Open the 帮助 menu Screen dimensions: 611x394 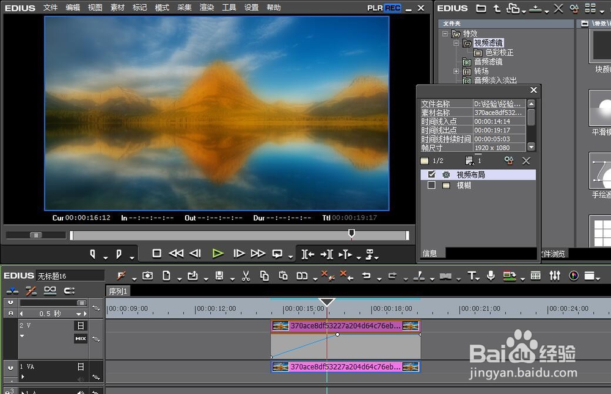click(274, 7)
